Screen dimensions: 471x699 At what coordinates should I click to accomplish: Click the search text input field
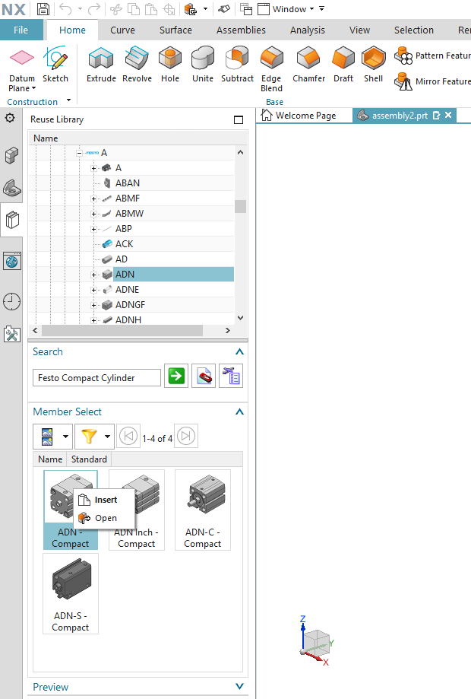point(96,377)
